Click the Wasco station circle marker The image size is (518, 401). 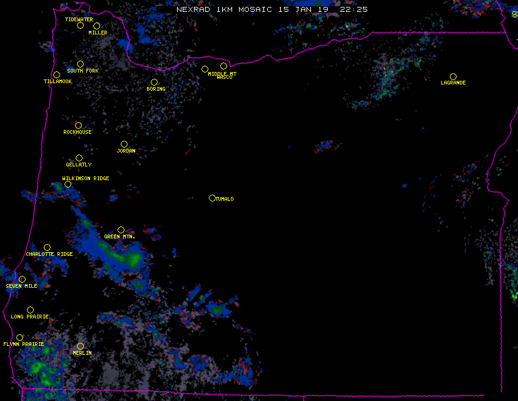pos(223,66)
